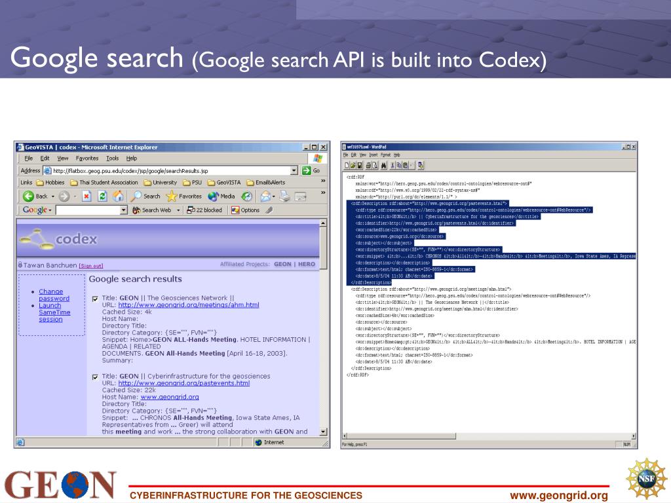The image size is (671, 503).
Task: Click the Google toolbar logo
Action: coord(35,210)
